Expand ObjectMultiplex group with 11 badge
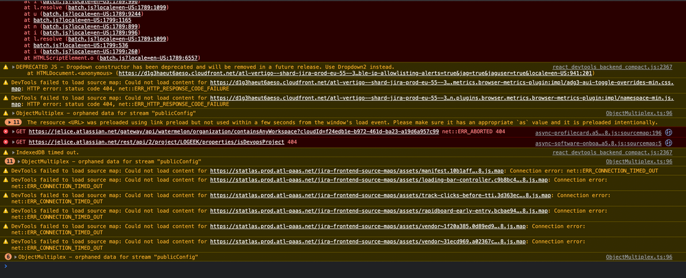686x278 pixels. (x=19, y=161)
